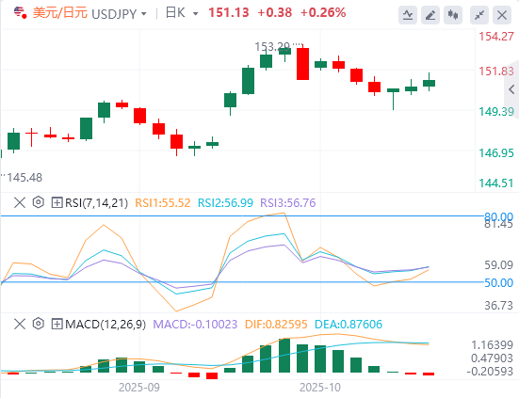This screenshot has width=519, height=398.
Task: Select the pencil drawing tool
Action: [430, 15]
